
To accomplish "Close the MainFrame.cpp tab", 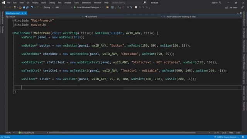I will click(25, 13).
